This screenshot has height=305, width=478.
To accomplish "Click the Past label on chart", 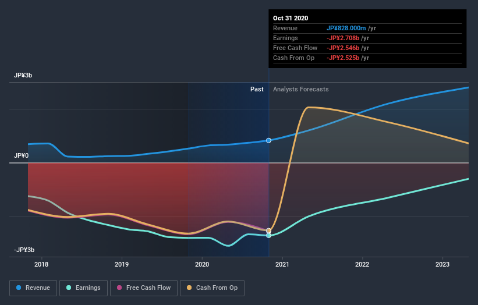I will (x=257, y=89).
